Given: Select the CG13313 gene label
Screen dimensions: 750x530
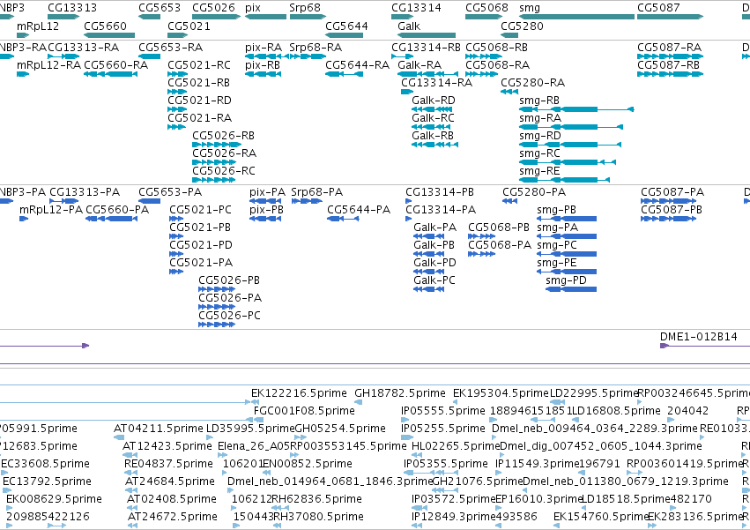Looking at the screenshot, I should click(x=72, y=8).
